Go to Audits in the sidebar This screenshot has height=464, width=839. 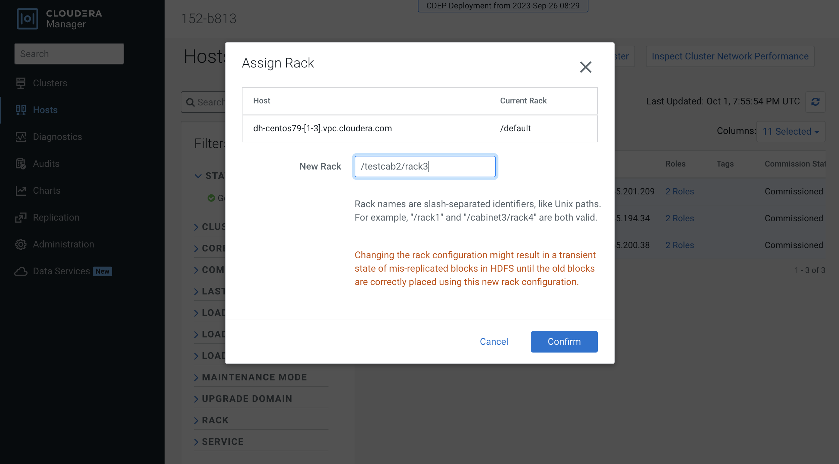(46, 164)
